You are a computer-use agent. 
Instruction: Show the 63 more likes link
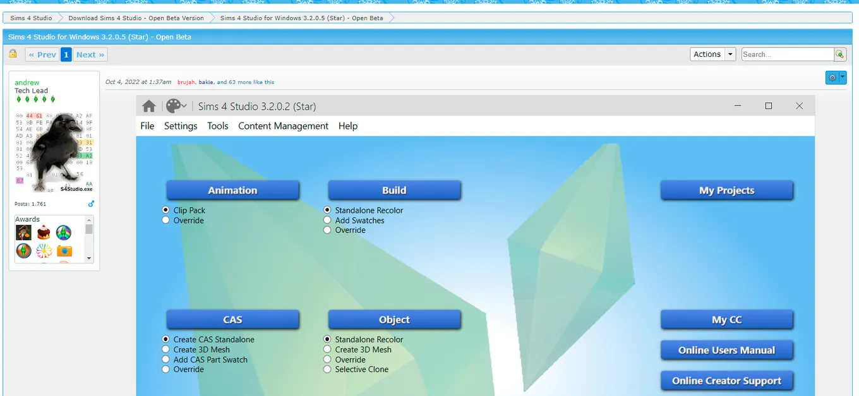246,82
